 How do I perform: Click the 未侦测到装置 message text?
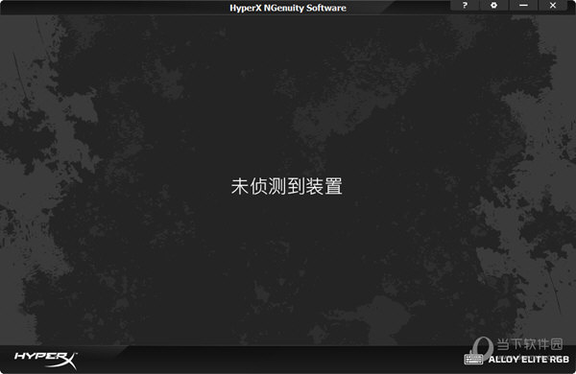point(286,186)
